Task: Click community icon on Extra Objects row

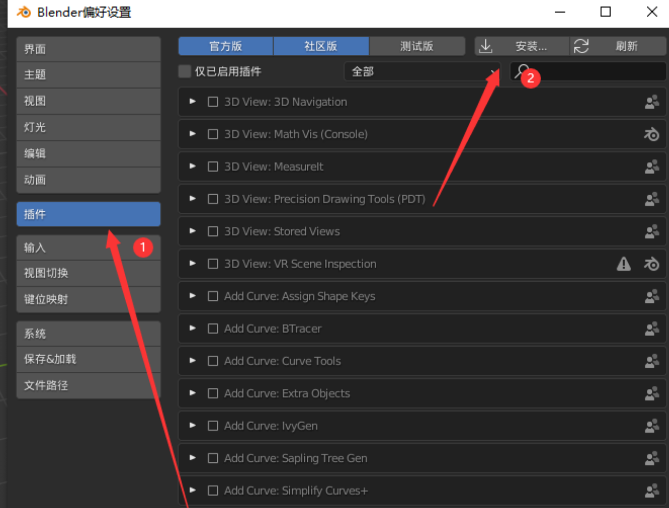Action: (652, 393)
